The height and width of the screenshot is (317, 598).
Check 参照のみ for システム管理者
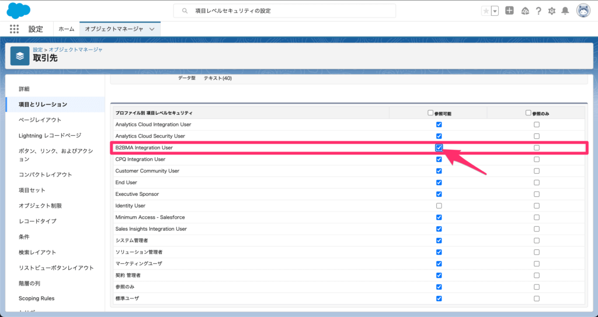pyautogui.click(x=537, y=241)
